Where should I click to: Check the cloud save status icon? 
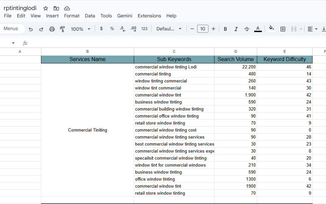tap(67, 8)
